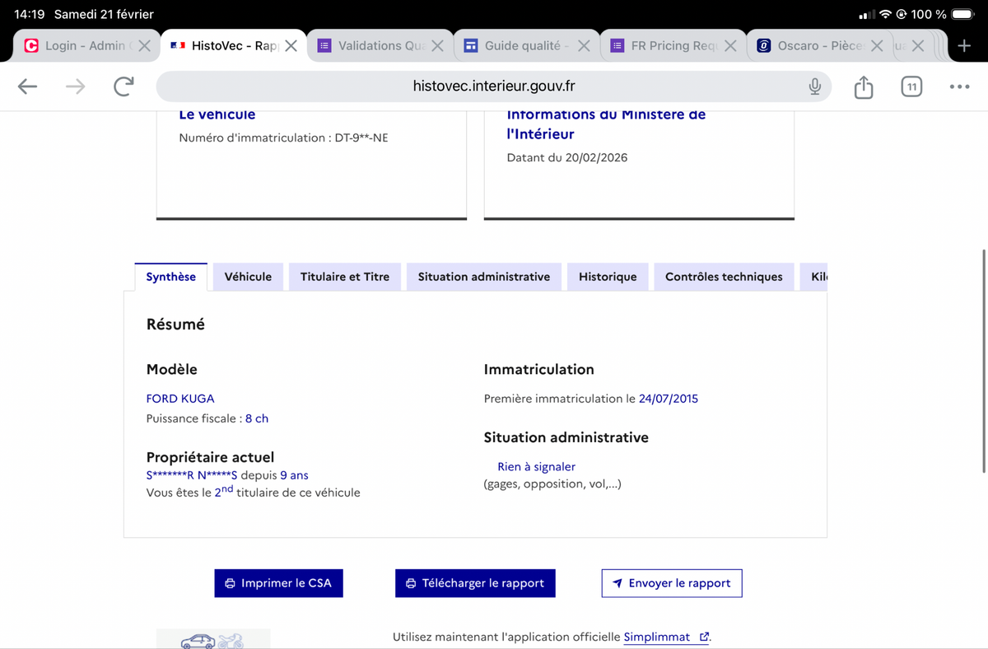
Task: Open the Situation administrative tab
Action: pos(484,277)
